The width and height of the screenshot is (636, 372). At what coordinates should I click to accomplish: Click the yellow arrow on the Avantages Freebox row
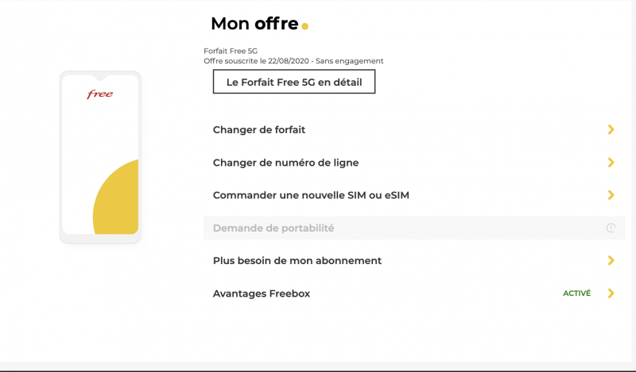click(611, 293)
